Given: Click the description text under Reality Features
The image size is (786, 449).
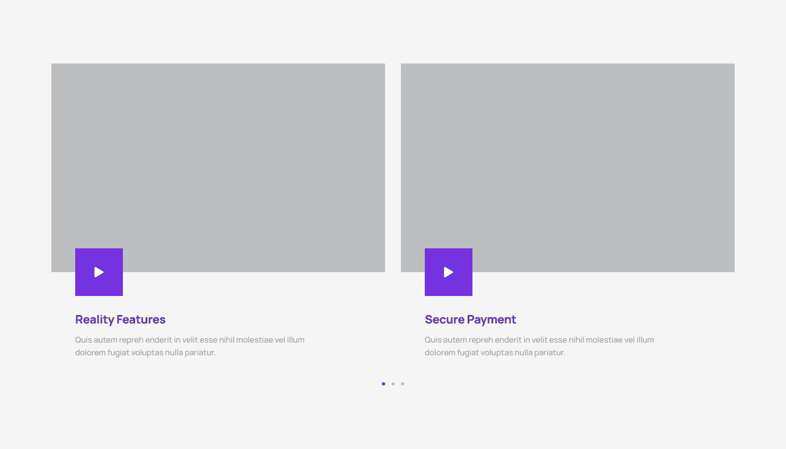Looking at the screenshot, I should (x=190, y=346).
